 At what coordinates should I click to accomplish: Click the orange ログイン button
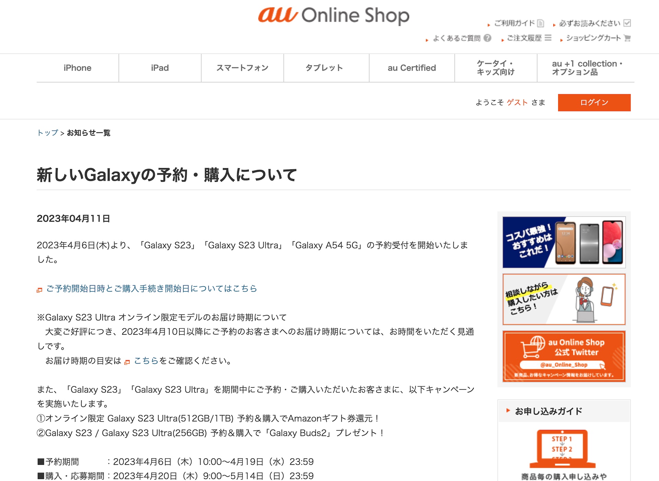594,102
